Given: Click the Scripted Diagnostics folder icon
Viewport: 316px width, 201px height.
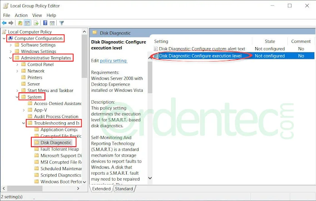Looking at the screenshot, I should (x=36, y=175).
